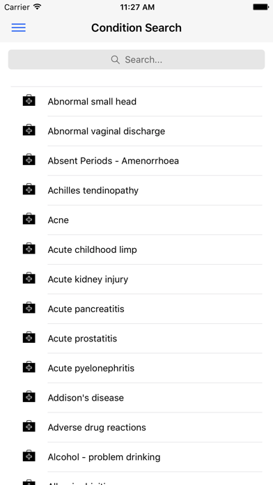
Task: Tap medical kit icon beside Acne
Action: (29, 219)
